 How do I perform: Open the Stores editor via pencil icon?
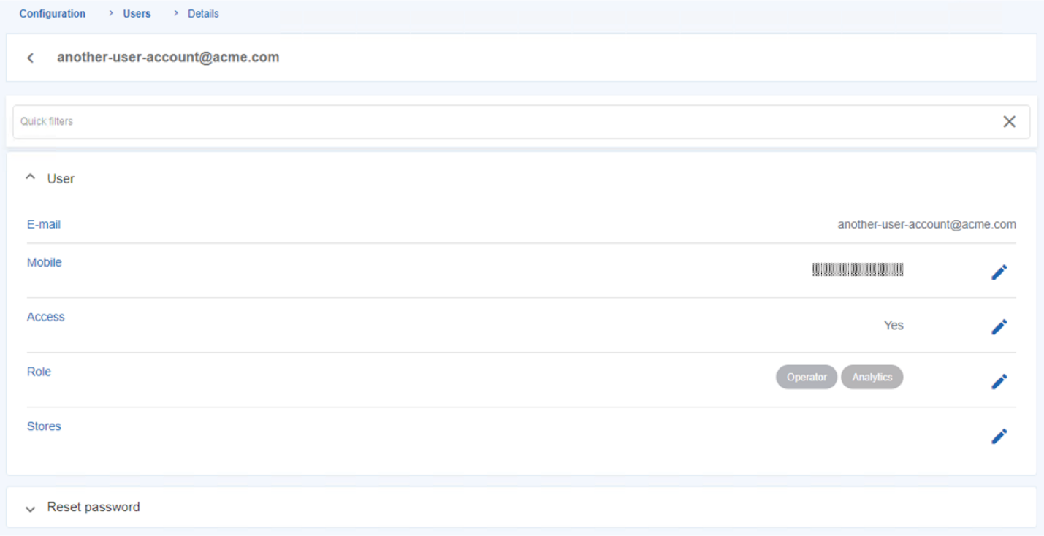tap(999, 436)
